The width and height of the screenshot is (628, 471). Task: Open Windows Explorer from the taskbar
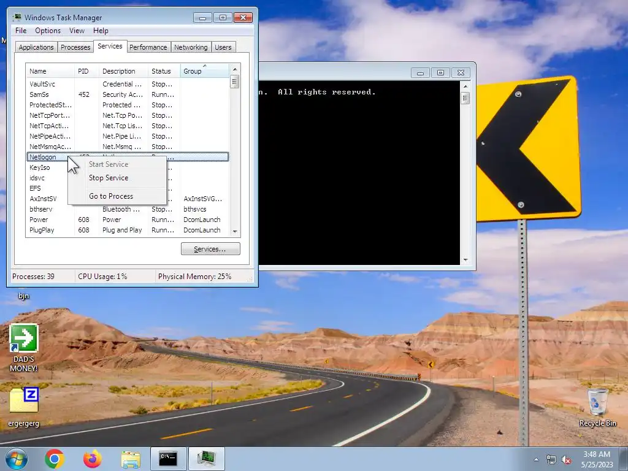131,459
